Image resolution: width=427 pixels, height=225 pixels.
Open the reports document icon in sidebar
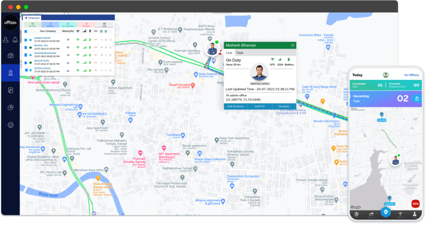click(x=10, y=90)
